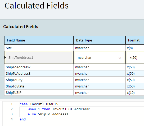Image resolution: width=144 pixels, height=126 pixels.
Task: Click the ShipToAddress1 field name input
Action: point(39,58)
